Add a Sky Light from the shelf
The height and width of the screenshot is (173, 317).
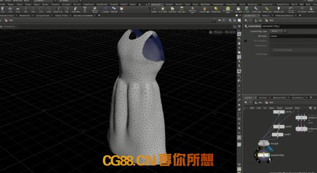(238, 9)
